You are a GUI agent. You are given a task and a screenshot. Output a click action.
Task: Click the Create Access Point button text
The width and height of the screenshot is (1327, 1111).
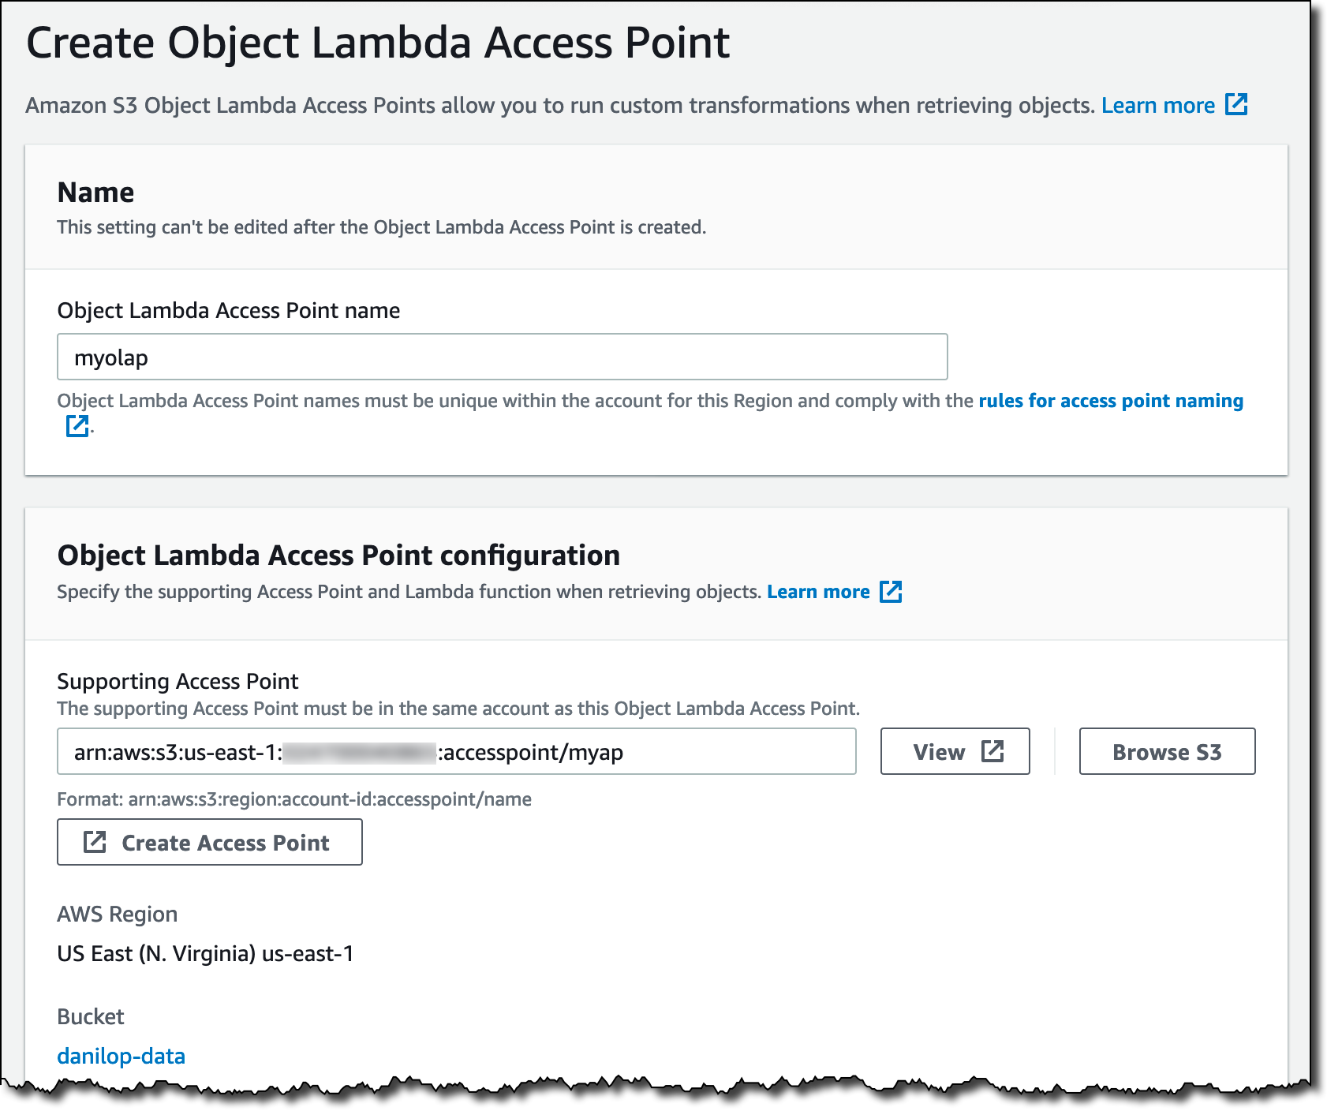pyautogui.click(x=225, y=843)
